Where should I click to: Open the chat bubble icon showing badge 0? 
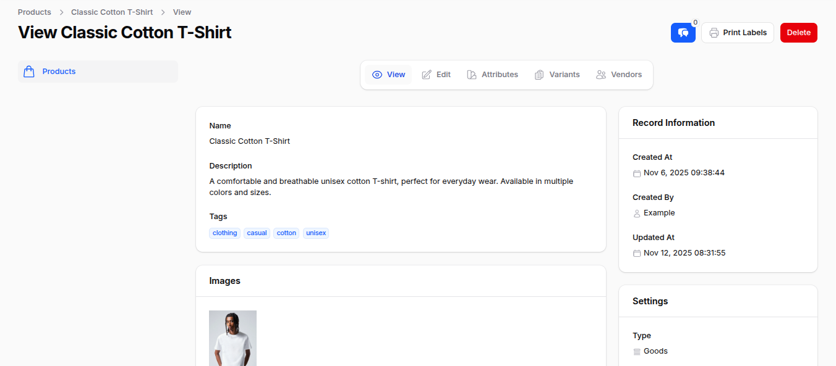pyautogui.click(x=683, y=32)
